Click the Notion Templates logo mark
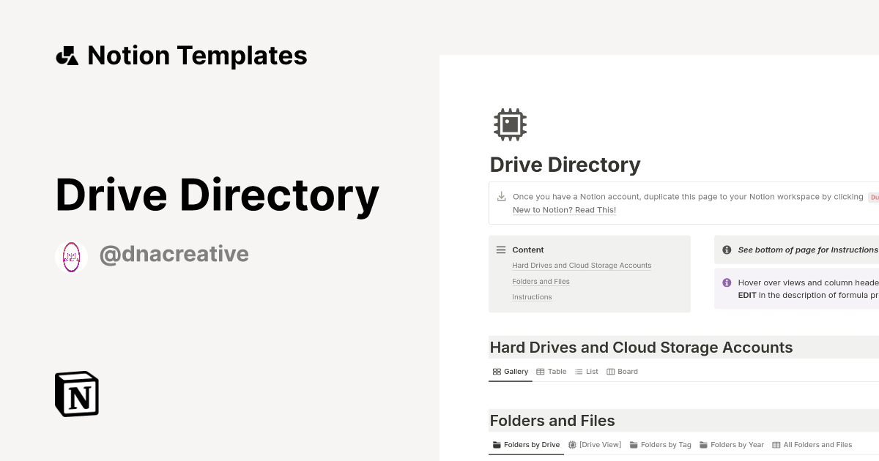 pos(67,55)
